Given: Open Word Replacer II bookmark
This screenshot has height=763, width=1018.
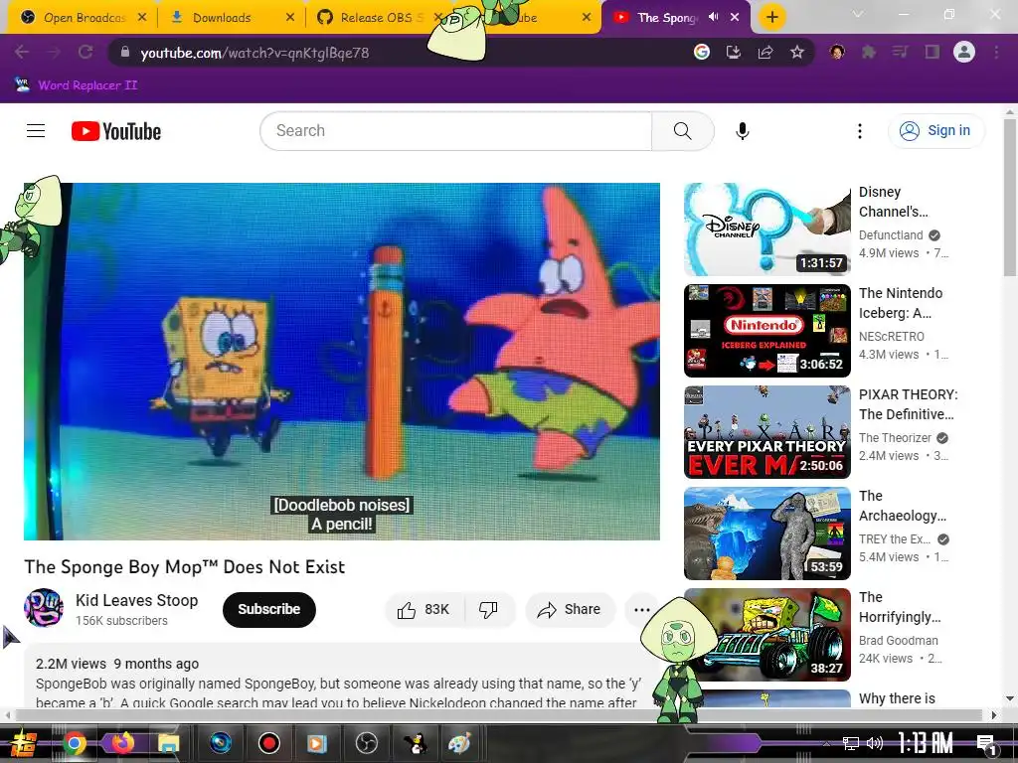Looking at the screenshot, I should tap(76, 85).
